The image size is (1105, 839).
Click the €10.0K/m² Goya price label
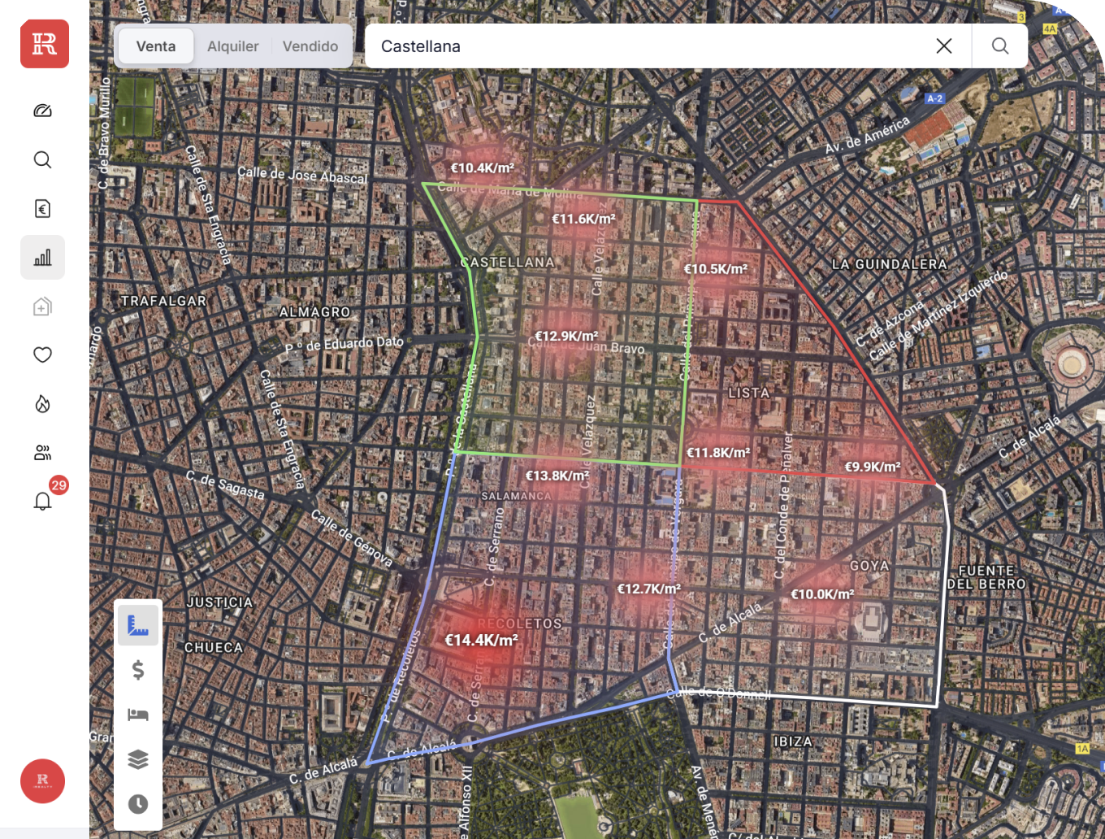click(x=822, y=594)
